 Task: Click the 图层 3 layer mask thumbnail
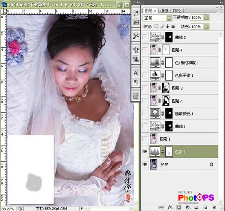[165, 88]
